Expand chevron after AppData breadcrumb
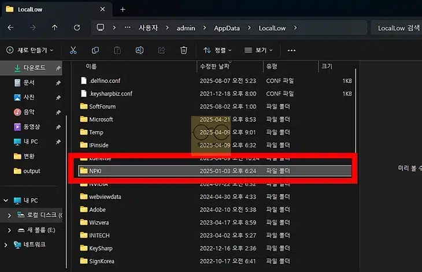422x272 pixels. [249, 28]
